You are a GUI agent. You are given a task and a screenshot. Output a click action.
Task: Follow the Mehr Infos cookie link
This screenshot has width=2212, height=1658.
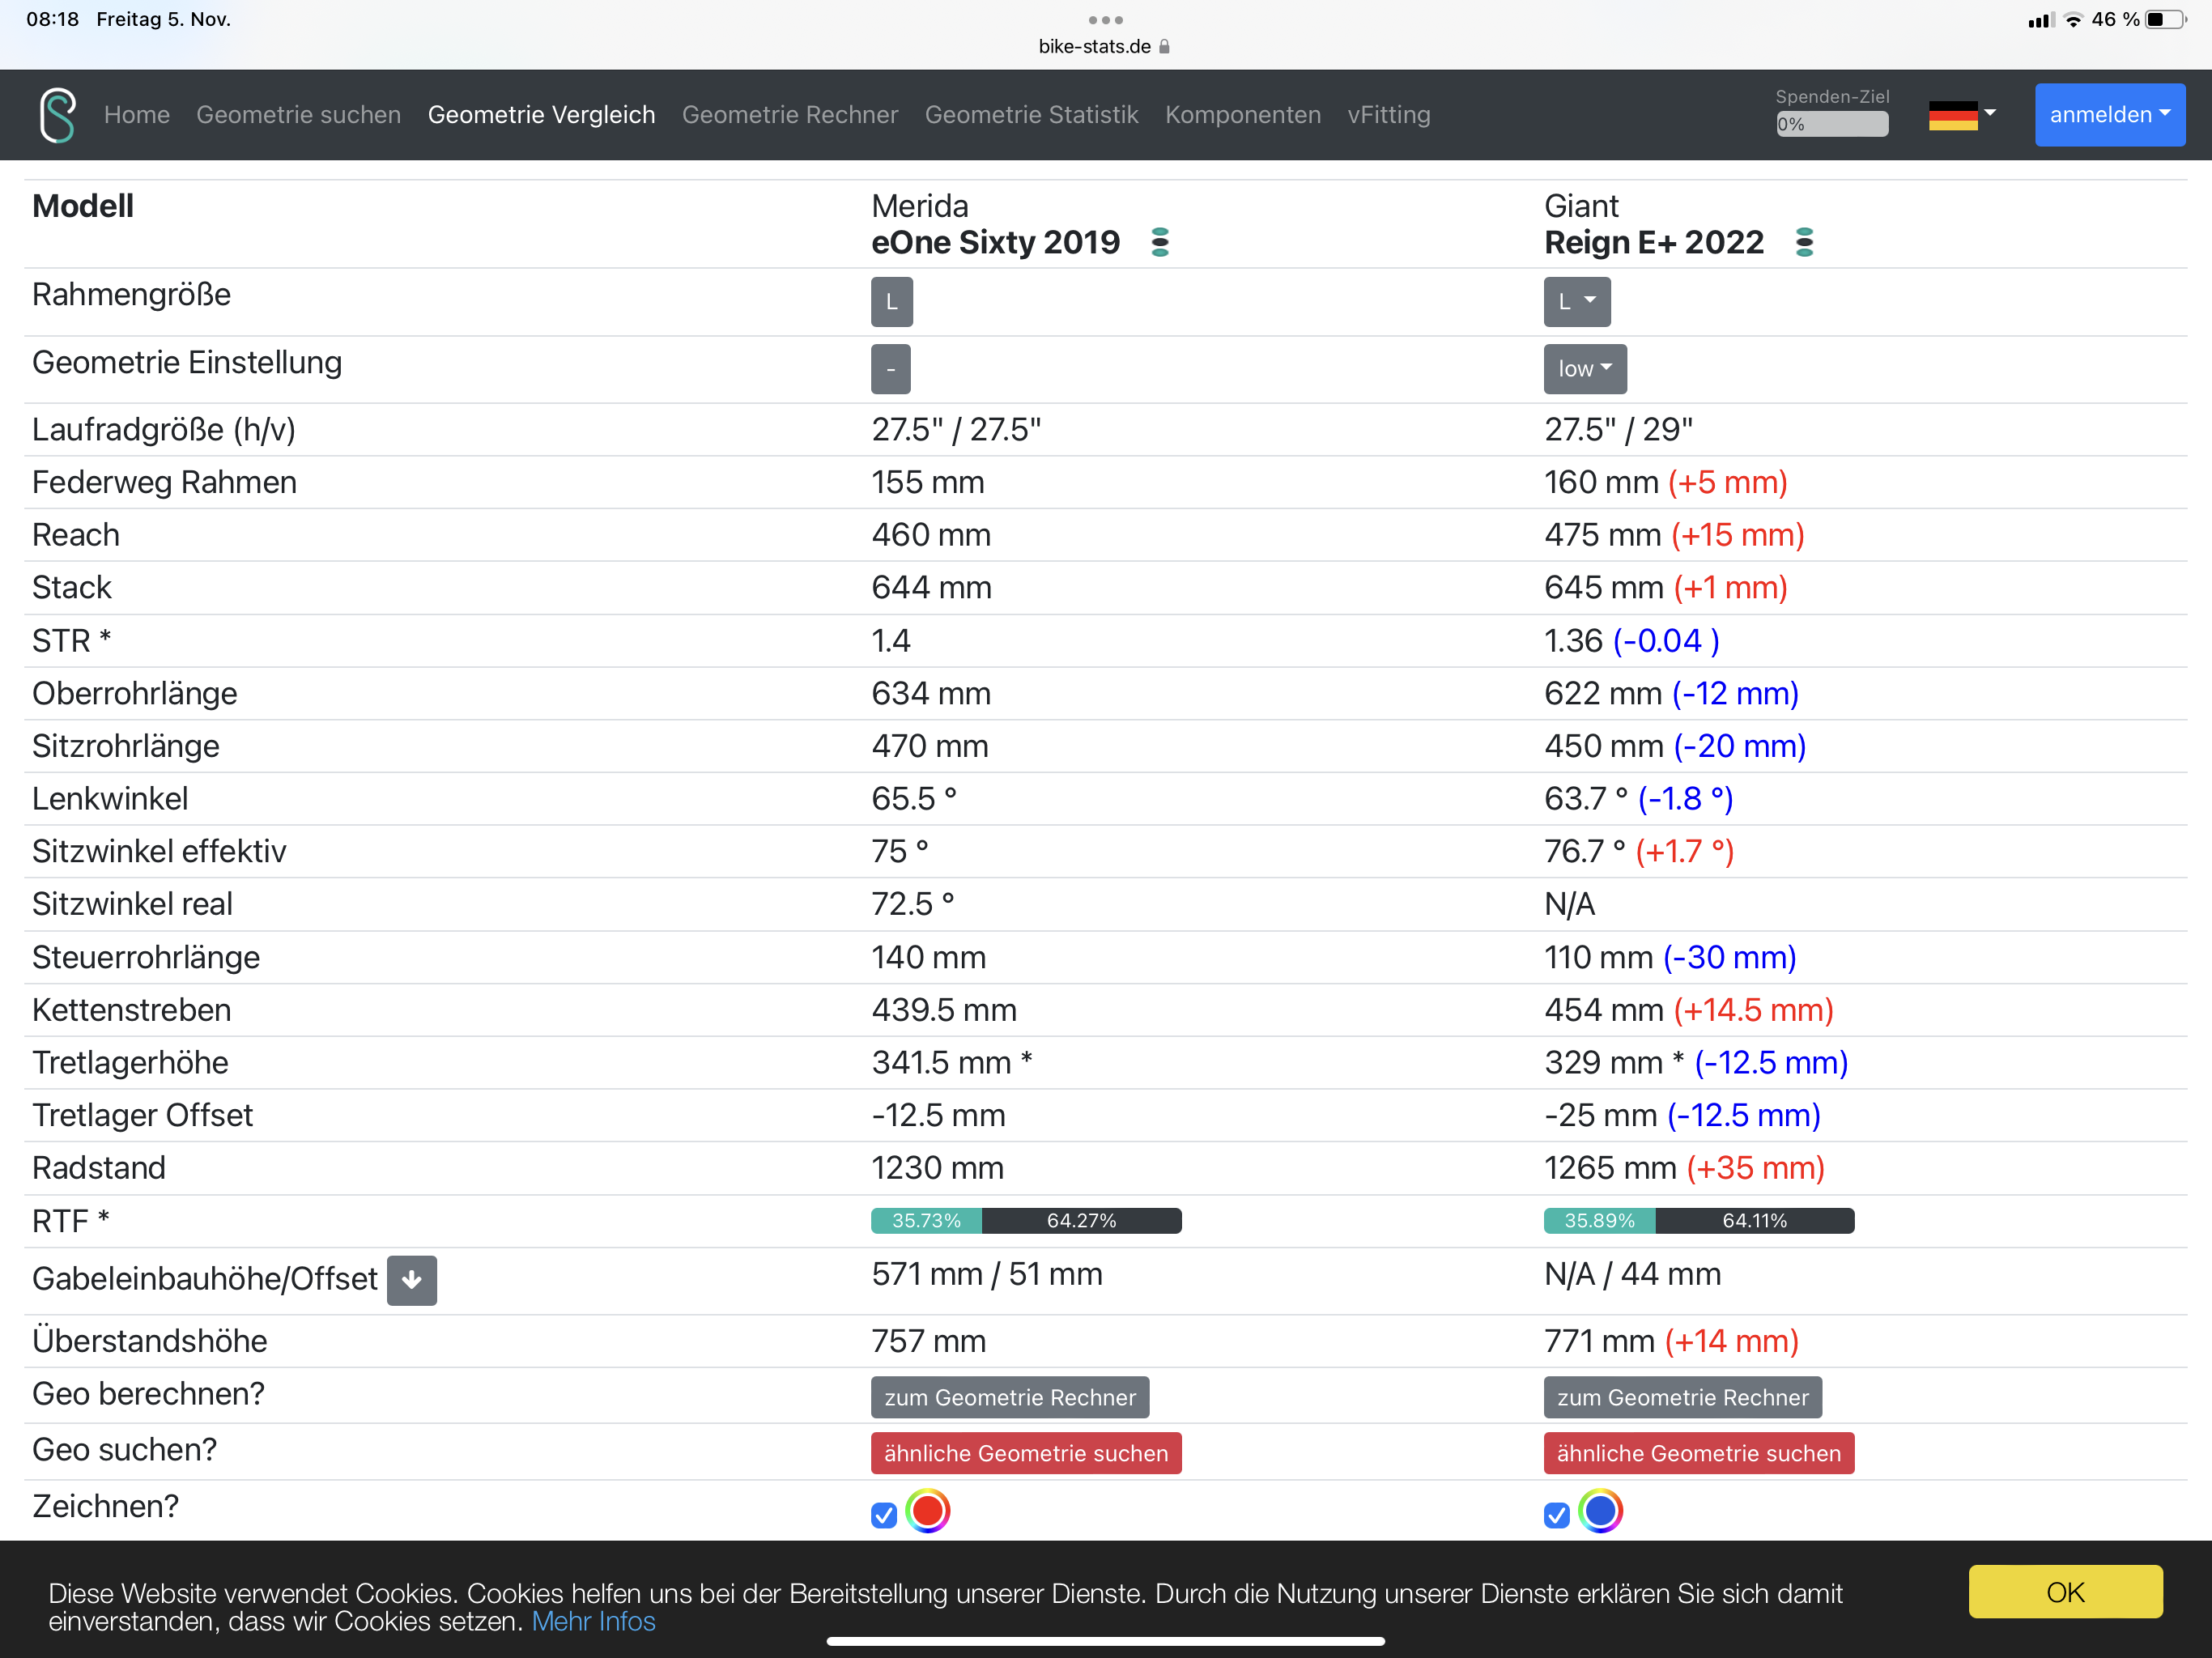(x=593, y=1621)
